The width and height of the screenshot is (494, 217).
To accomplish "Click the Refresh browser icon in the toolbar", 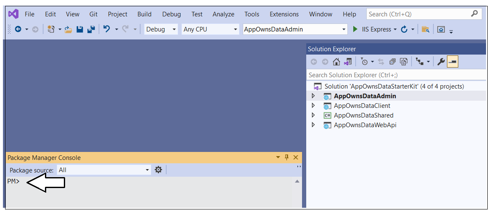I will point(404,29).
